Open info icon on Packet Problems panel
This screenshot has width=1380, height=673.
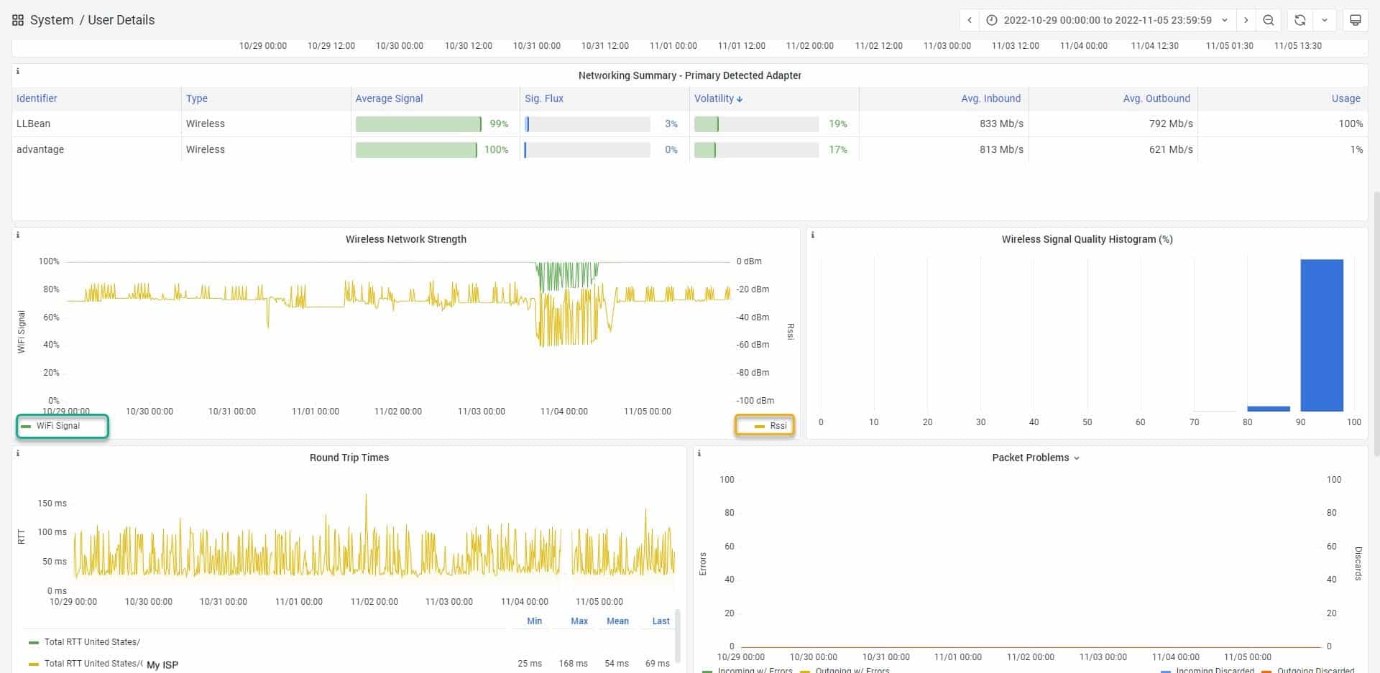(x=699, y=453)
